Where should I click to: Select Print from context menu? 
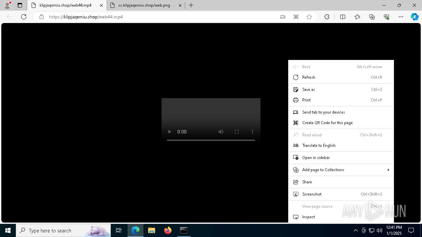[x=341, y=100]
